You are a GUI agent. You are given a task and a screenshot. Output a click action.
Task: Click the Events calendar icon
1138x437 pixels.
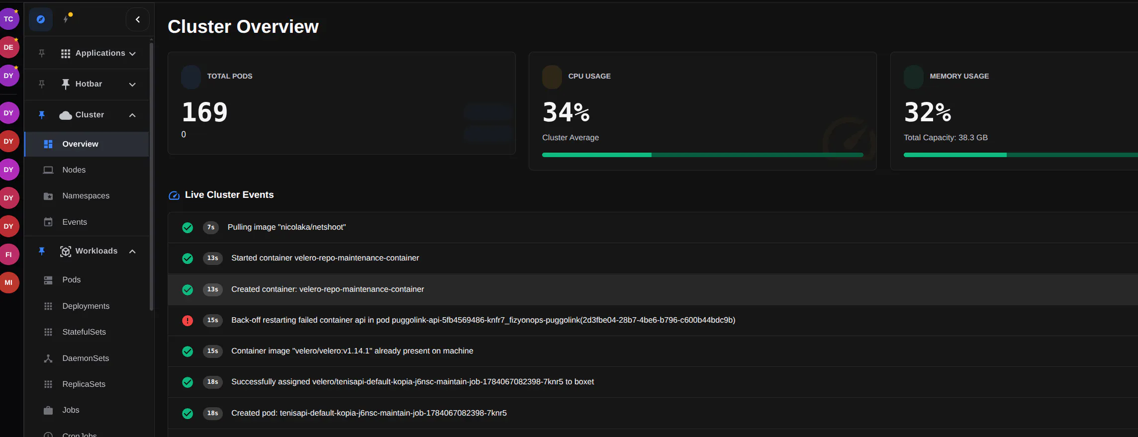coord(48,222)
